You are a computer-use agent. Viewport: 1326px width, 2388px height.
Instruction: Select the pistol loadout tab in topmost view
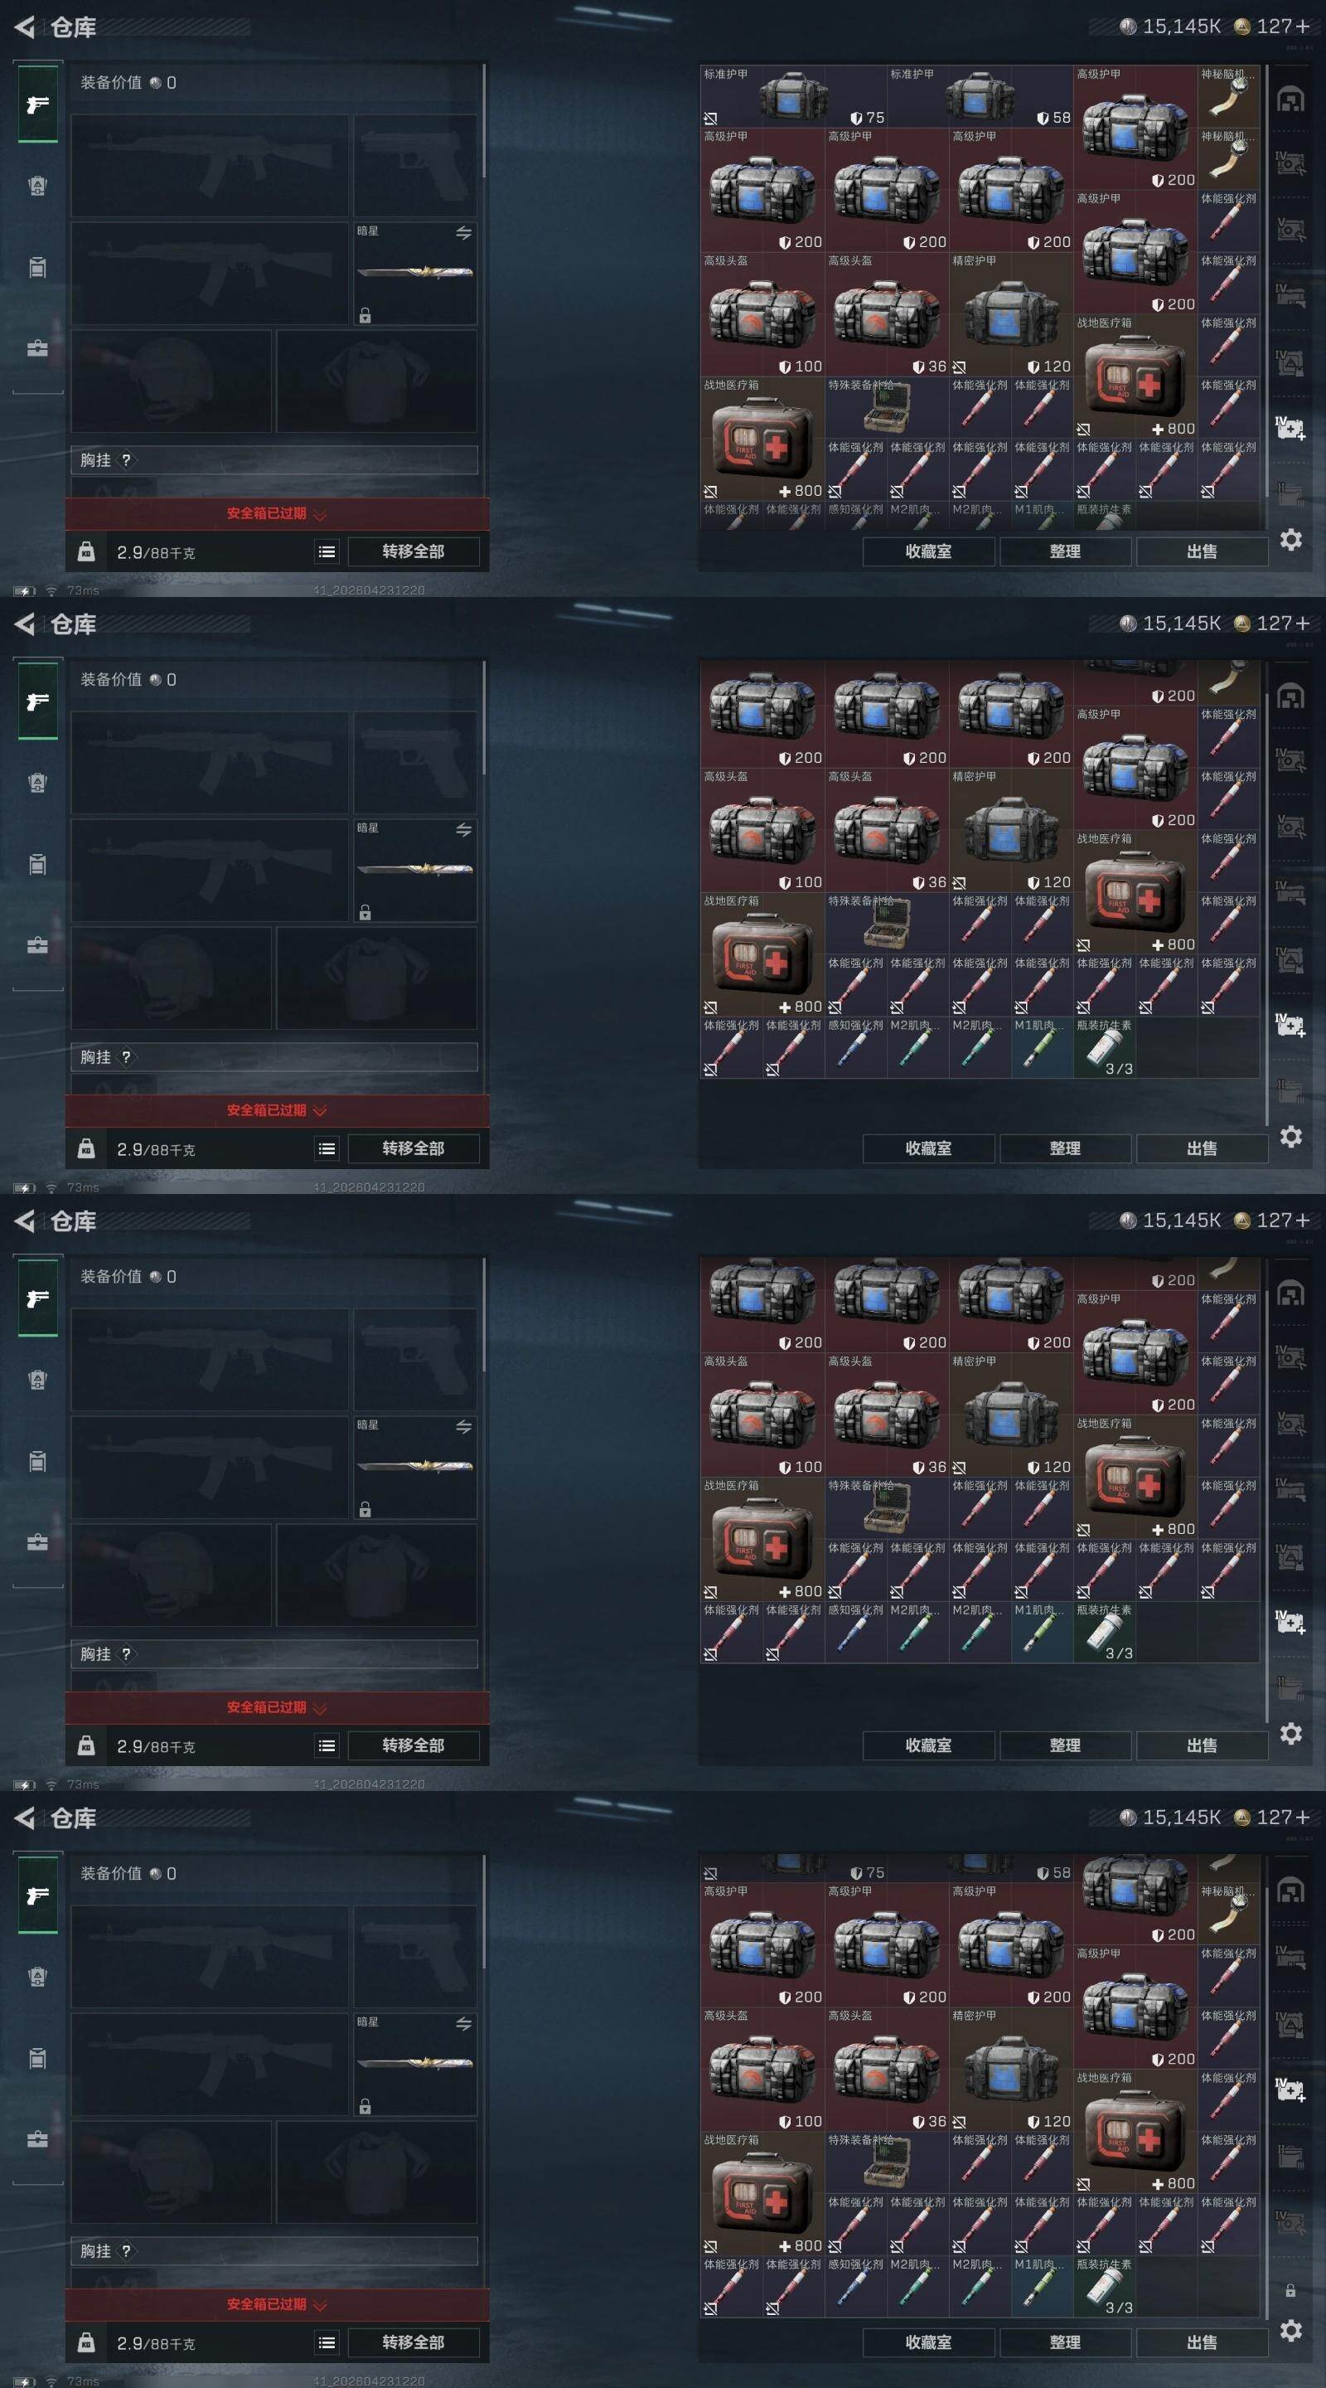pos(38,104)
